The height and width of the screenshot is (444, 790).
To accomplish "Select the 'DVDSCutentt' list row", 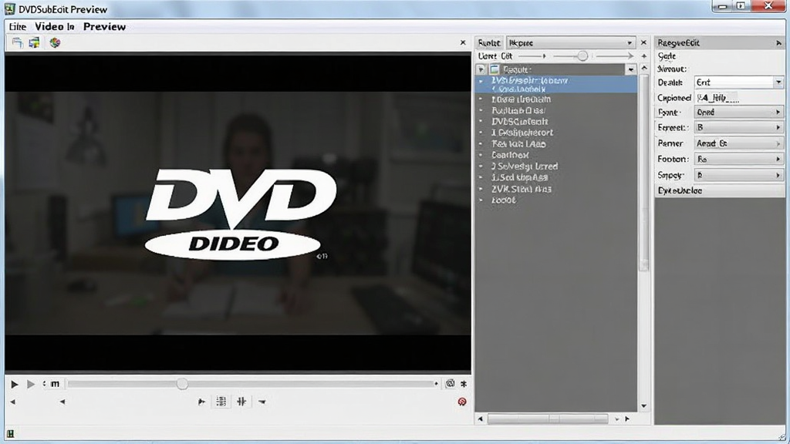I will (x=556, y=121).
